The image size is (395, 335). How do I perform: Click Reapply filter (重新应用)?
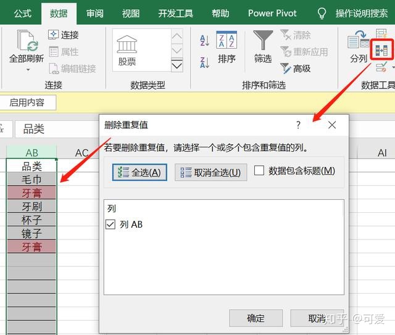pos(304,52)
